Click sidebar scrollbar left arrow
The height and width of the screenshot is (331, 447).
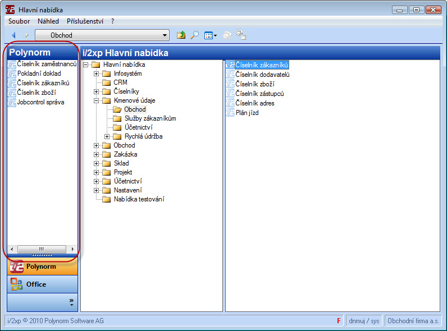(x=12, y=249)
